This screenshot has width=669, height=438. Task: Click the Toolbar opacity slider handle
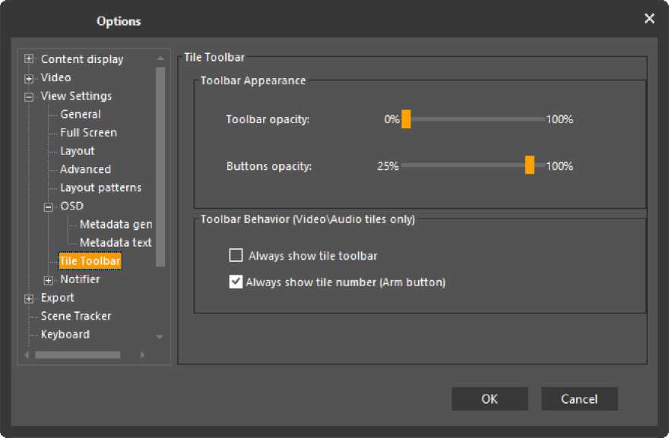pyautogui.click(x=406, y=119)
